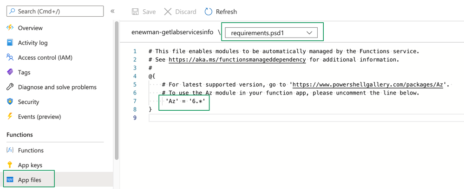Click the enewman-getlabservicesinfo path text
464x189 pixels.
(x=172, y=32)
